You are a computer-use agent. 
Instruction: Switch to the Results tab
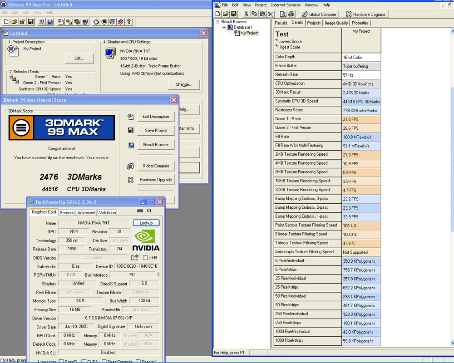coord(281,23)
